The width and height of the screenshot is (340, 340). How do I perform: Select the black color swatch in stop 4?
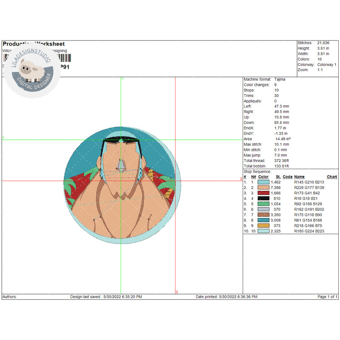point(263,198)
